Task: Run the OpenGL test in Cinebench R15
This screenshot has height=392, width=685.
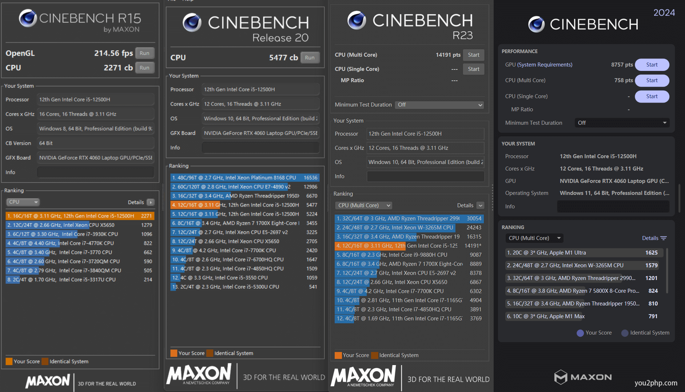Action: pos(144,53)
